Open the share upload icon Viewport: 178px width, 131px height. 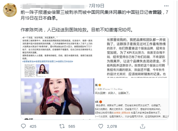click(x=143, y=126)
